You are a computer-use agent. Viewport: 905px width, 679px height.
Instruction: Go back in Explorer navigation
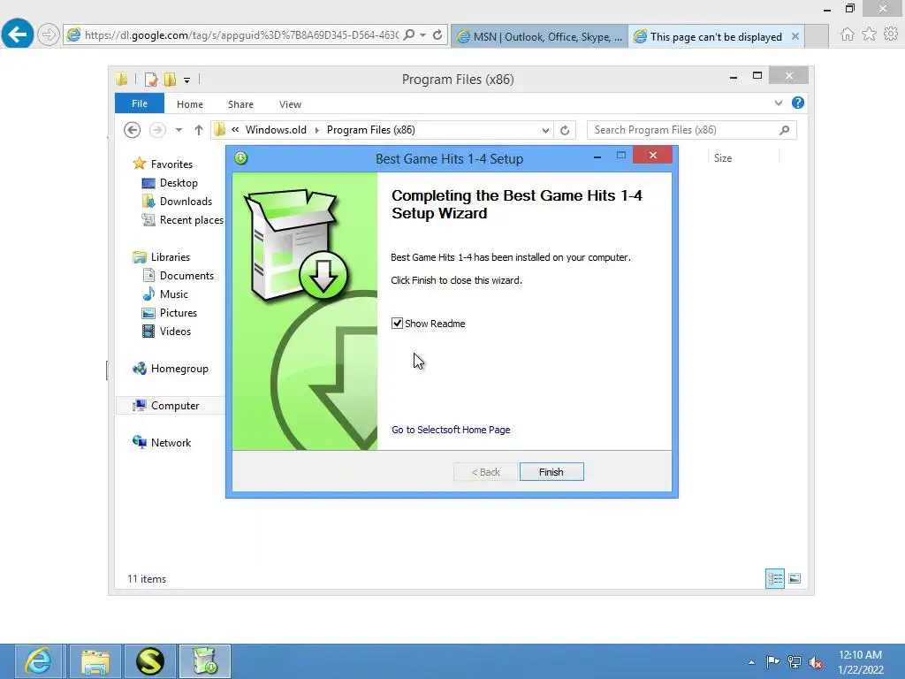click(x=133, y=130)
